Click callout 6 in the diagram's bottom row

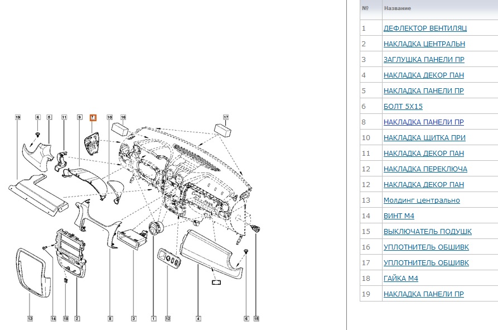246,319
